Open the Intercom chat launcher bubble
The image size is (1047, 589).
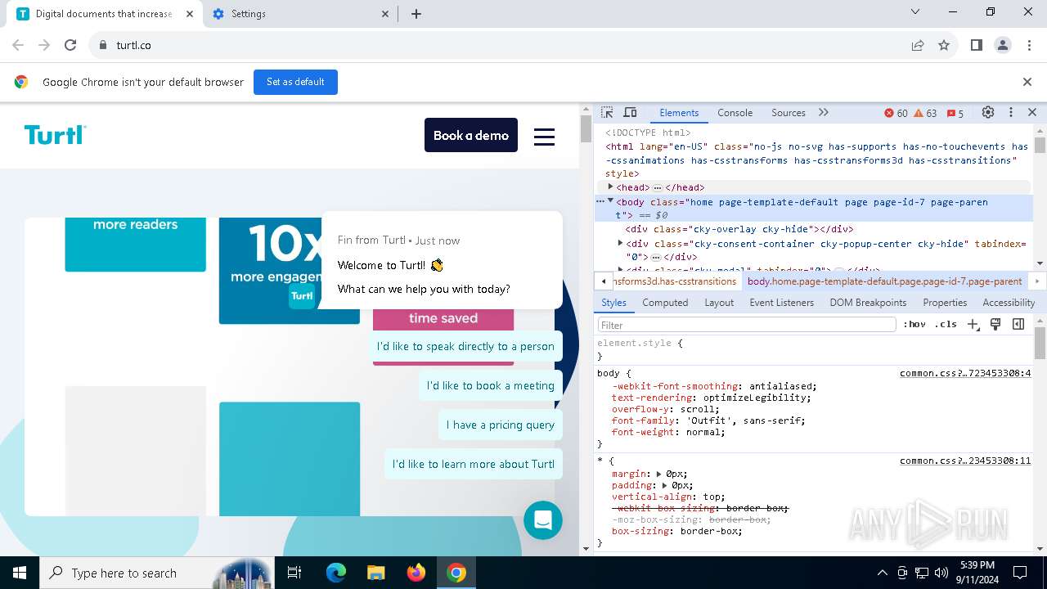pyautogui.click(x=543, y=520)
